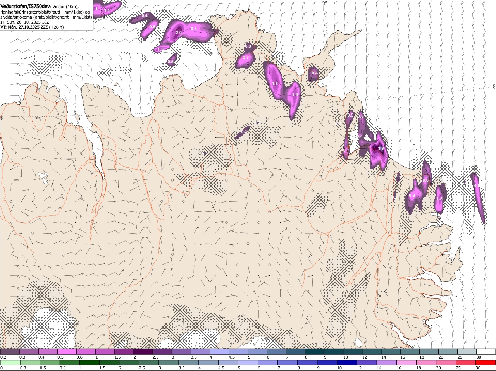This screenshot has width=496, height=371.
Task: Select bottom legend swatch between 1 and 1.5
Action: tap(89, 362)
